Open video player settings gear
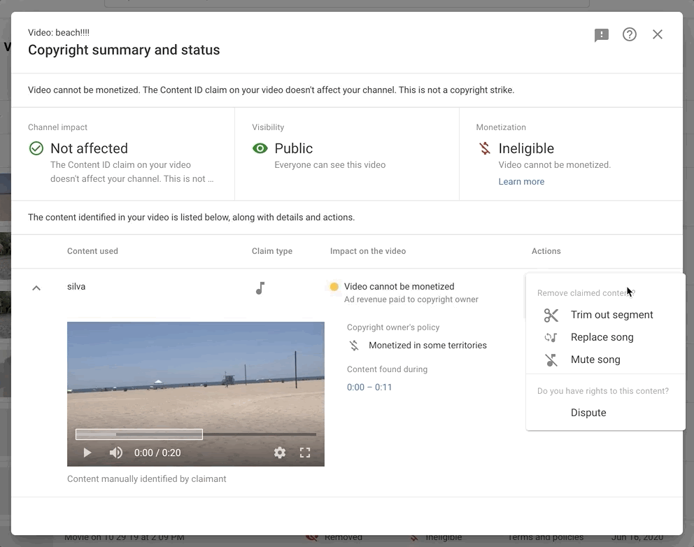The height and width of the screenshot is (547, 694). [279, 453]
